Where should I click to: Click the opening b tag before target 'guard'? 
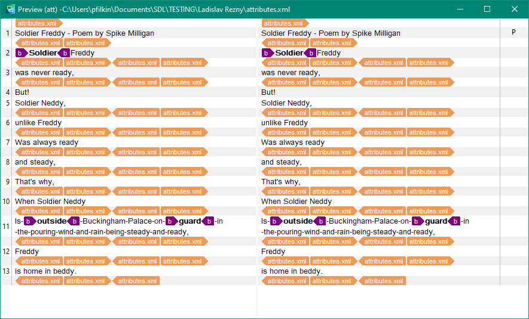418,221
